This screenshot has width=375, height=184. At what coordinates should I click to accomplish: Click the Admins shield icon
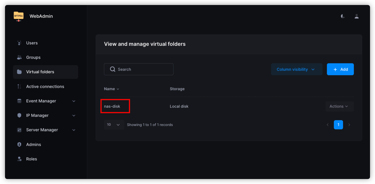(19, 145)
